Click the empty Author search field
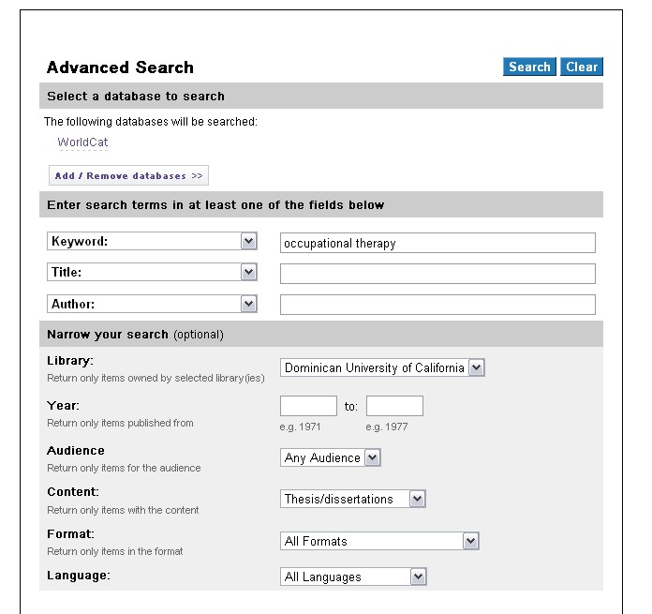The width and height of the screenshot is (652, 614). click(437, 305)
